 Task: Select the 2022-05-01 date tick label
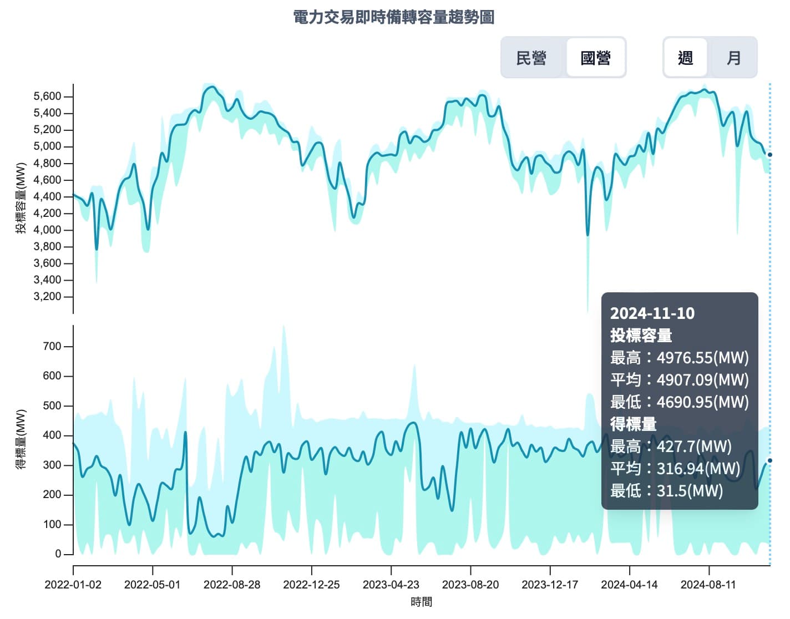[x=153, y=585]
